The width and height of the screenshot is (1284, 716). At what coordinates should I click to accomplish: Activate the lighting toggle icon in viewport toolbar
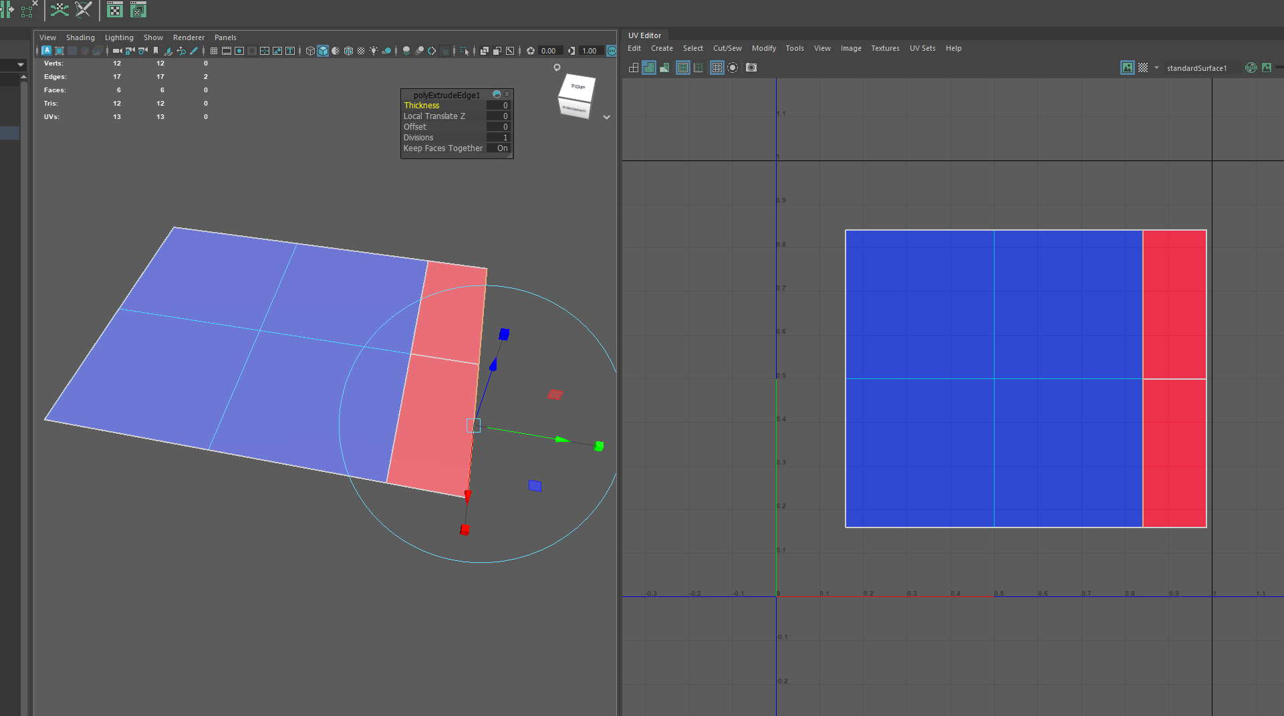(x=374, y=50)
